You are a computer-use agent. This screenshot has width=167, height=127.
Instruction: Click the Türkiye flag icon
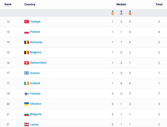pos(26,22)
